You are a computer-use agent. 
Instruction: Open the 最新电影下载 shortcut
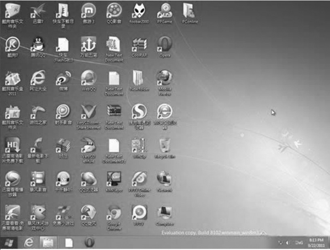[38, 151]
